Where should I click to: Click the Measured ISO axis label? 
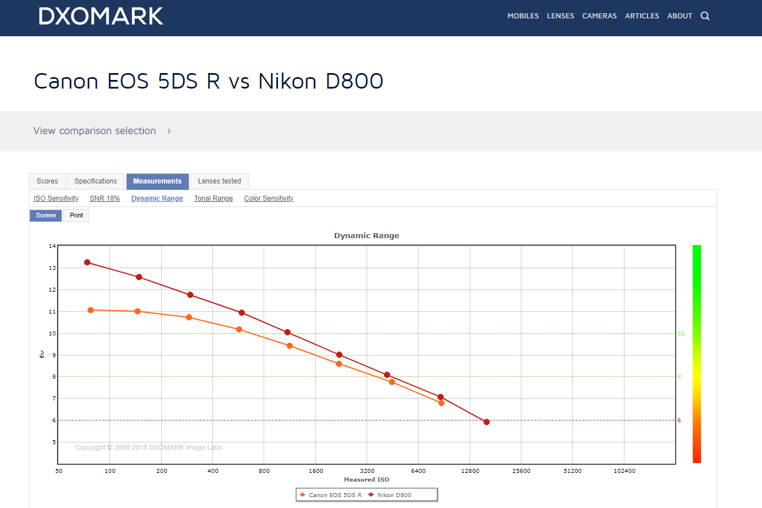(x=367, y=479)
